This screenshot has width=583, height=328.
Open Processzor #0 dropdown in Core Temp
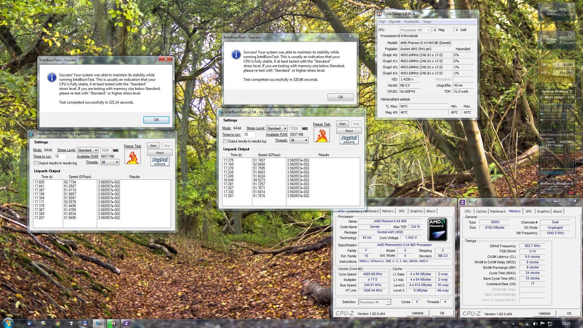click(x=415, y=30)
